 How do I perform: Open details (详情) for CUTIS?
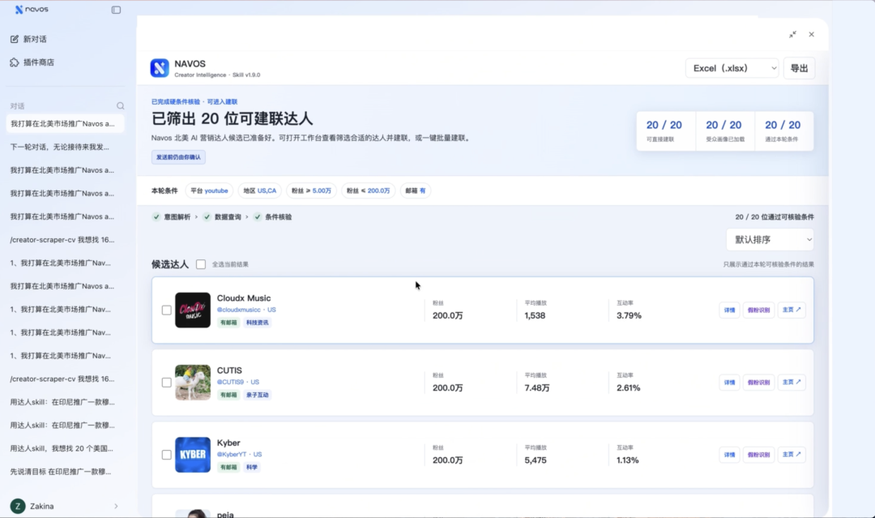pyautogui.click(x=729, y=383)
